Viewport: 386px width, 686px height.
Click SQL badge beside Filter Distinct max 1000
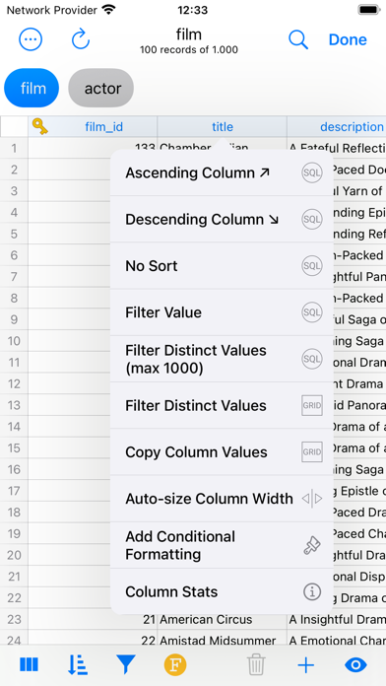312,359
